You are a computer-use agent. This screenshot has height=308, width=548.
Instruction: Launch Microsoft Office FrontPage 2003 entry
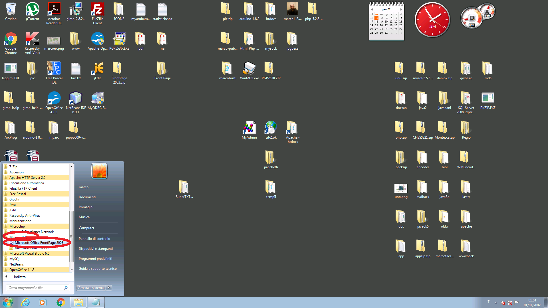point(39,243)
